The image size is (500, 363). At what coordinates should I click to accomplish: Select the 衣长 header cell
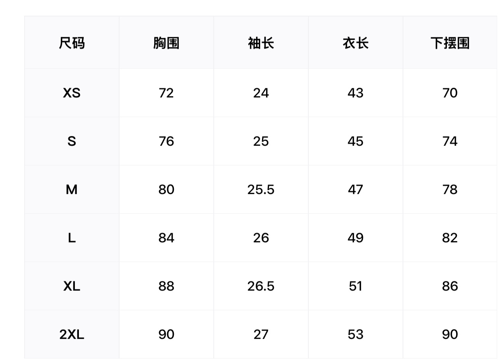355,43
